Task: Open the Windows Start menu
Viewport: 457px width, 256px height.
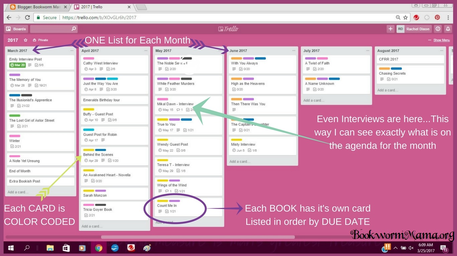Action: (11, 248)
